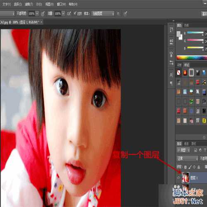Click the text layer filter T icon

point(205,150)
